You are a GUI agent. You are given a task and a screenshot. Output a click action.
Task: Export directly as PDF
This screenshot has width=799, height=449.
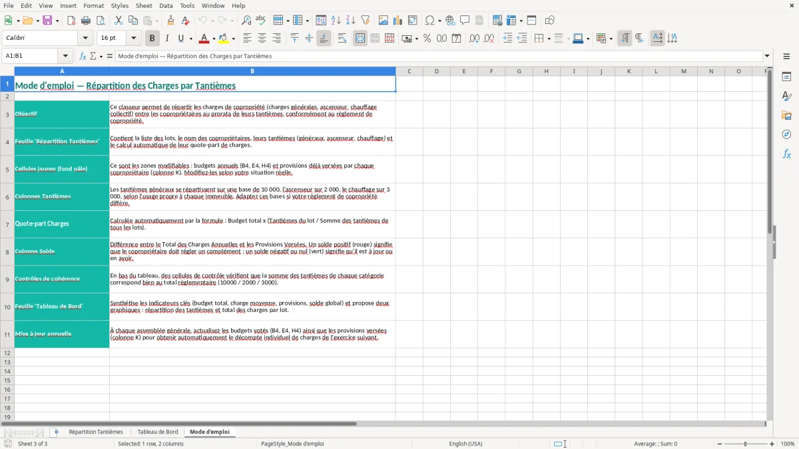coord(71,21)
